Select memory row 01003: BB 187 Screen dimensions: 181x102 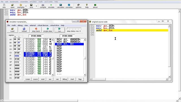pos(38,46)
